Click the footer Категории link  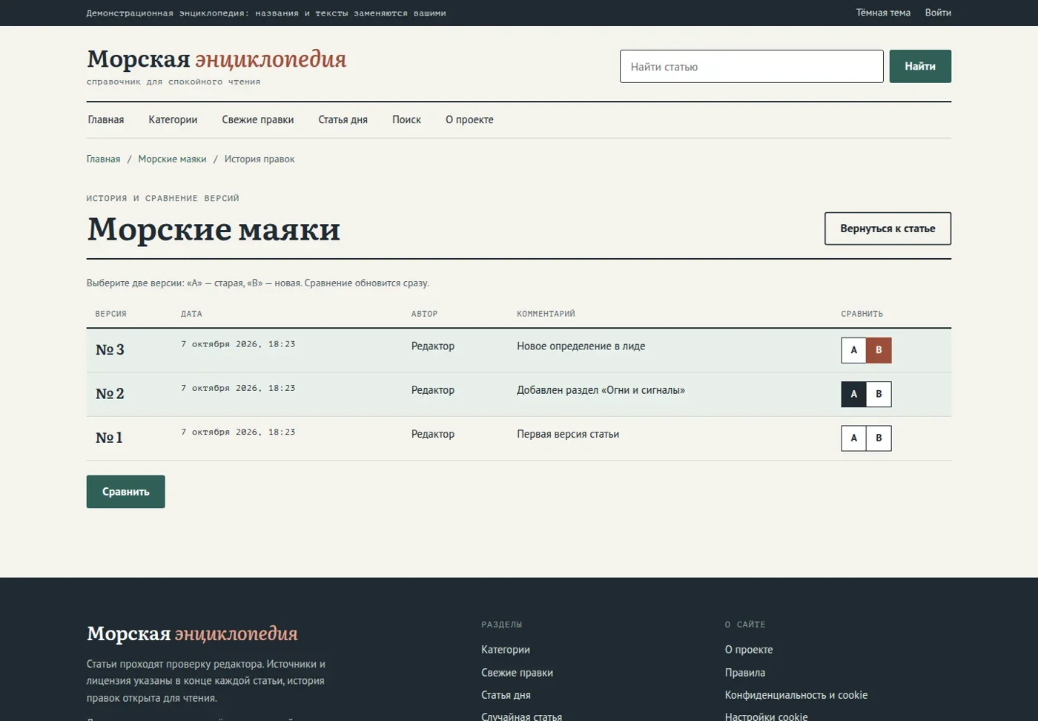[506, 649]
